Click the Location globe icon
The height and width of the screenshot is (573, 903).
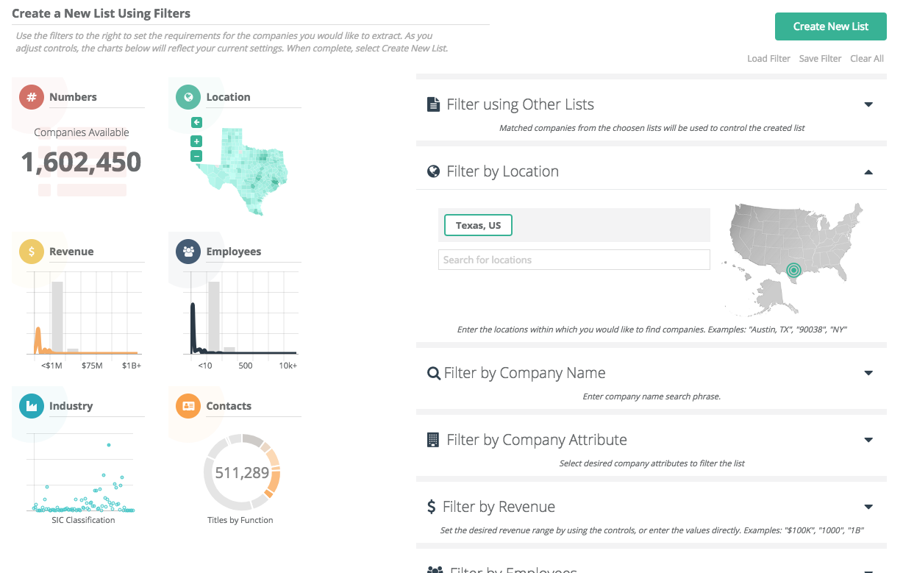pos(188,97)
